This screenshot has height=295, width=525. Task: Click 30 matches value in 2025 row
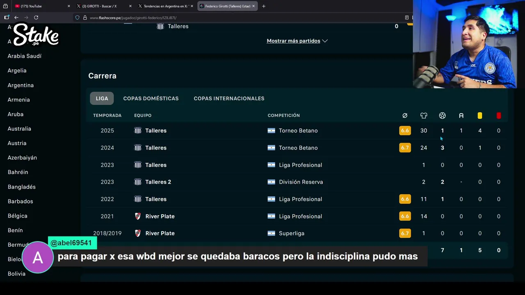[424, 131]
